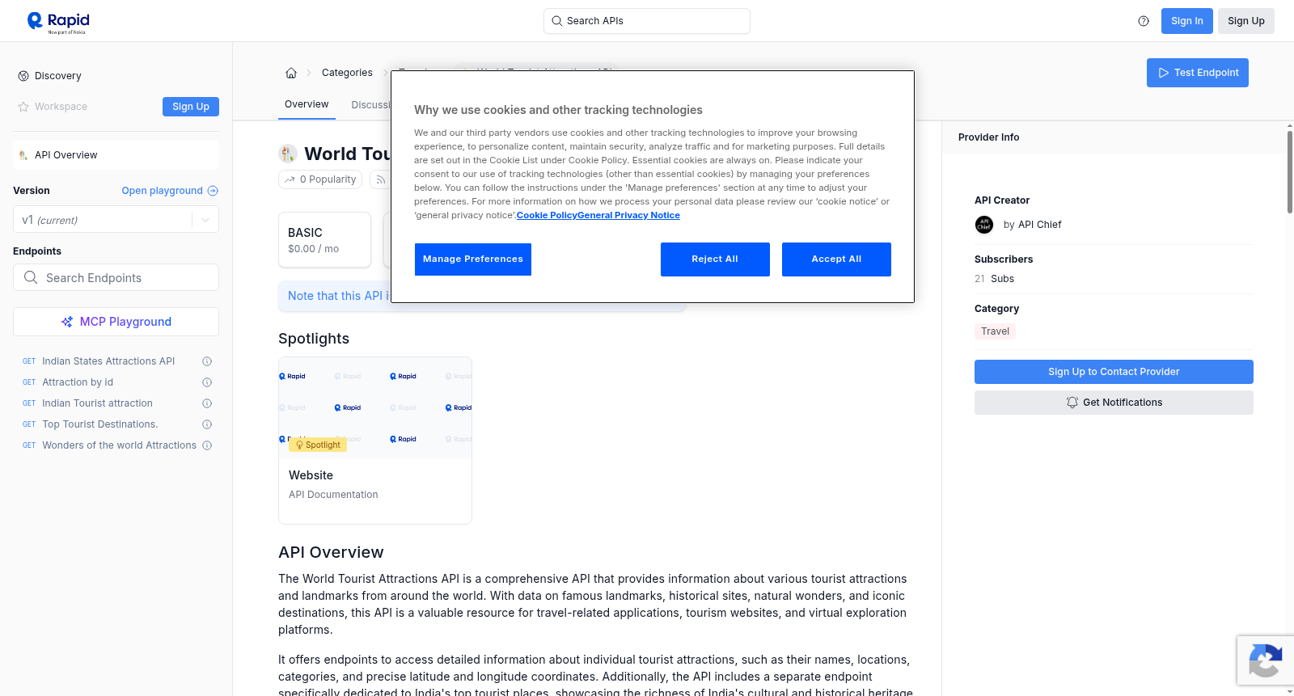
Task: Select Indian States Attractions API endpoint
Action: pyautogui.click(x=108, y=361)
